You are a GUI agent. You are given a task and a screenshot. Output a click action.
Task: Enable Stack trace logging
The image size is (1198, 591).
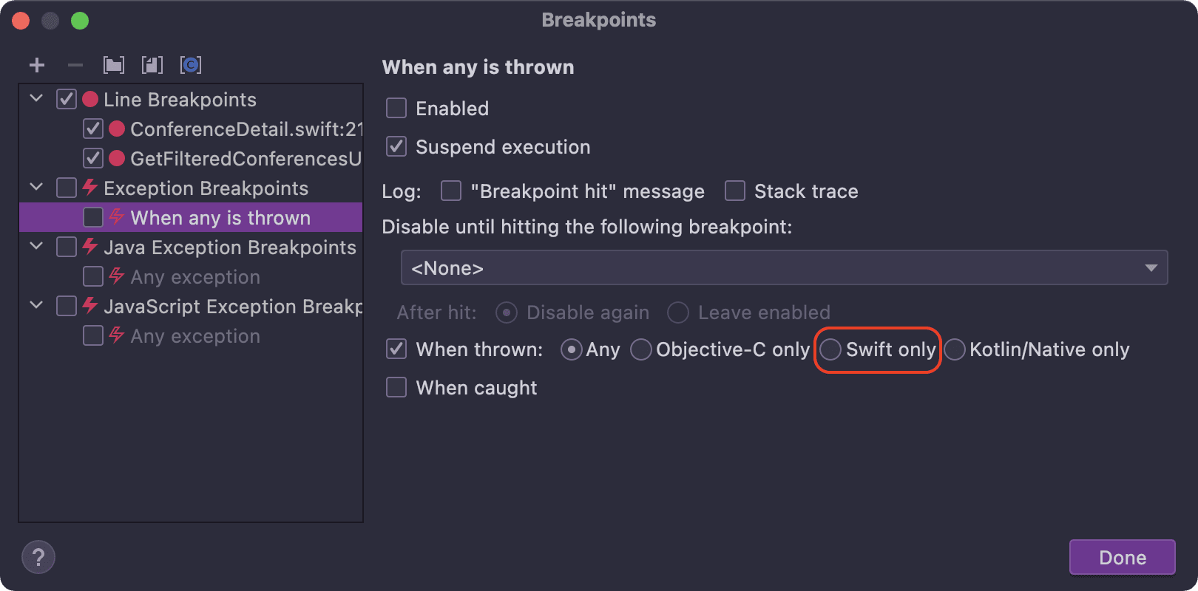click(x=734, y=191)
